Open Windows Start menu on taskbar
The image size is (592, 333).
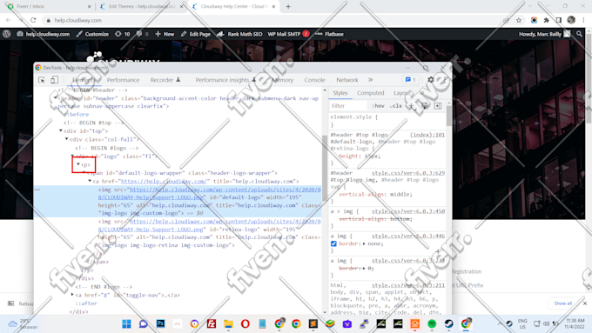(x=126, y=323)
